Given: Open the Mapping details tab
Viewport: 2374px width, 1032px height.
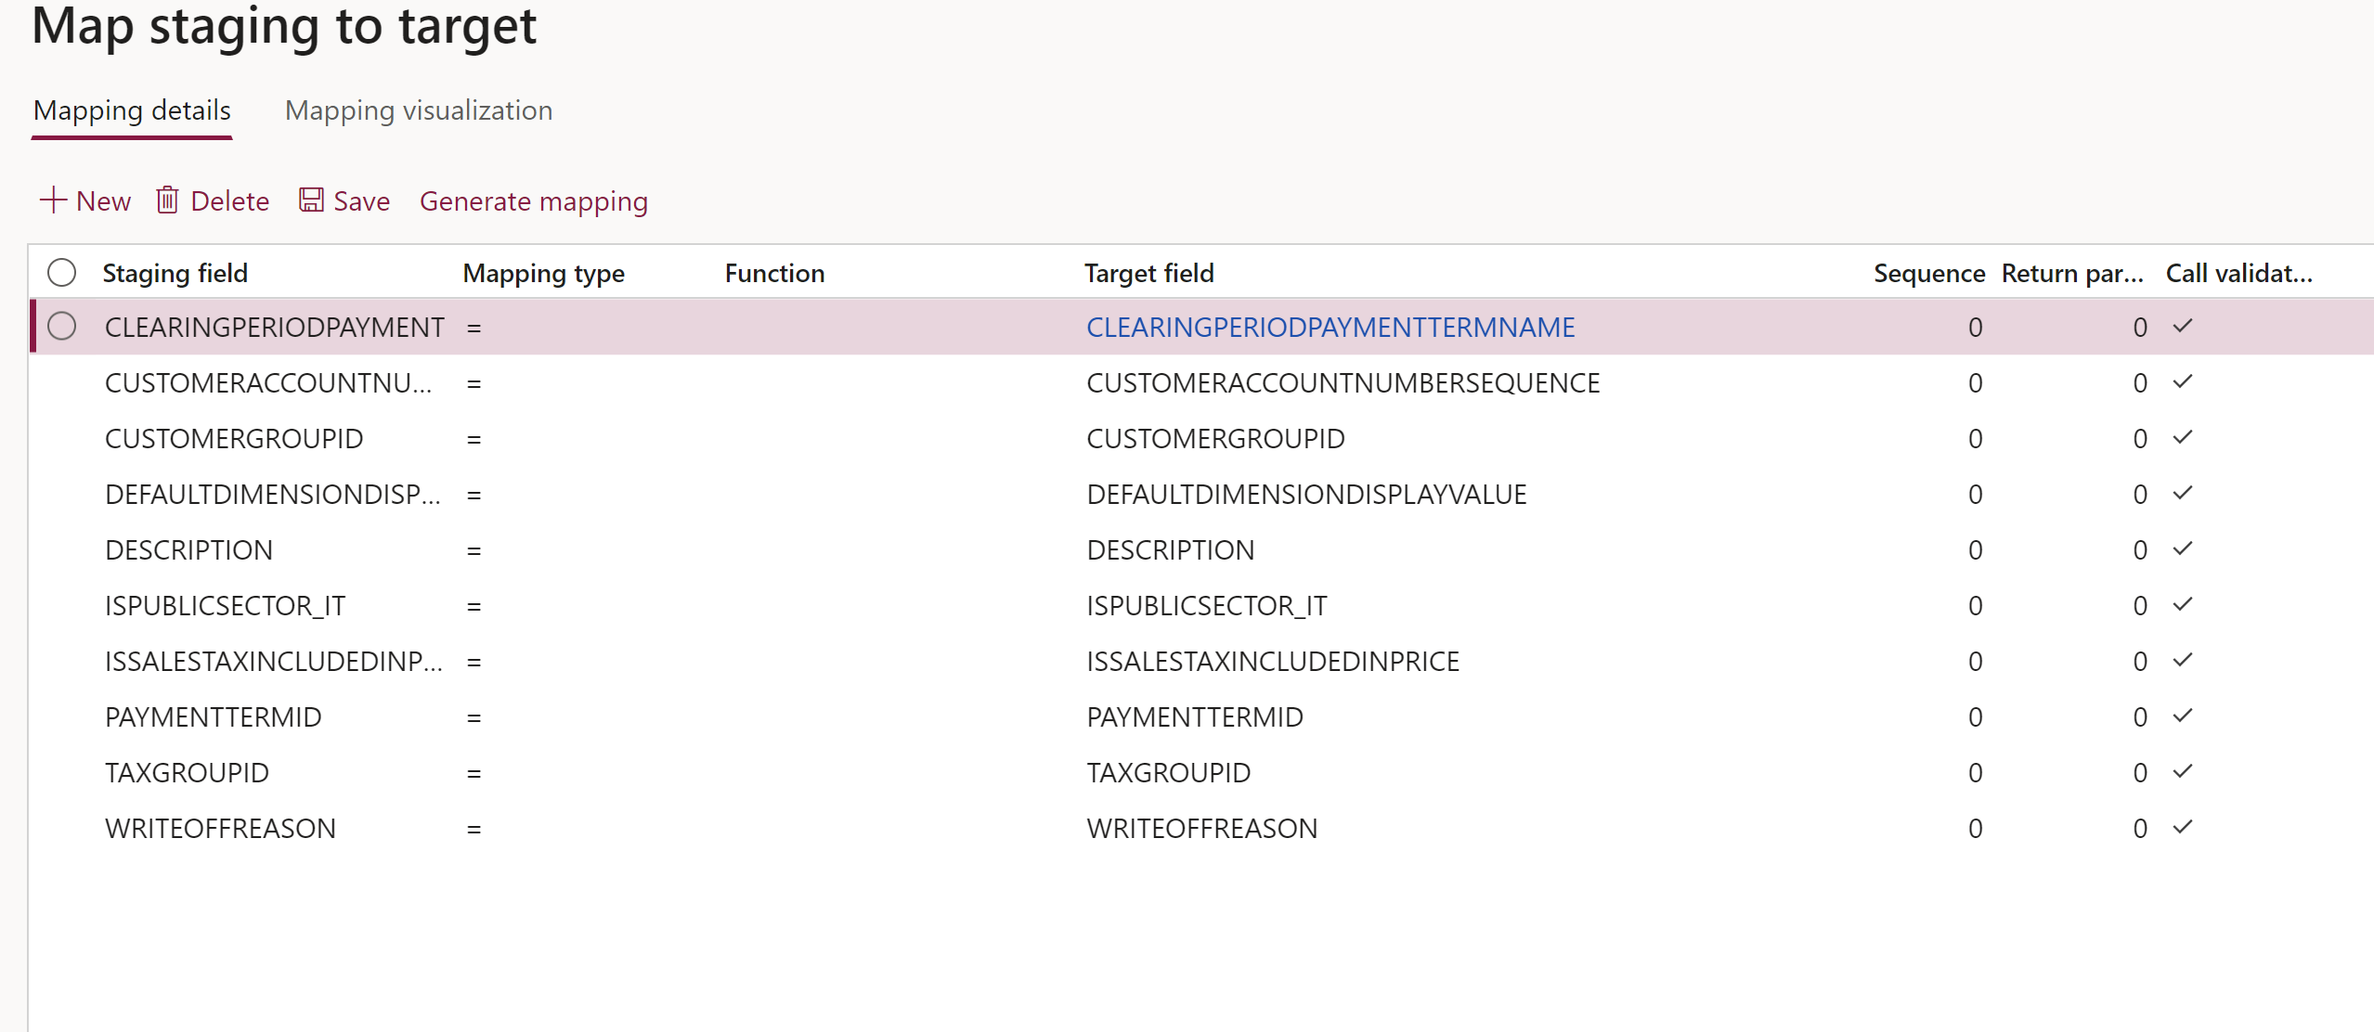Looking at the screenshot, I should pos(132,110).
